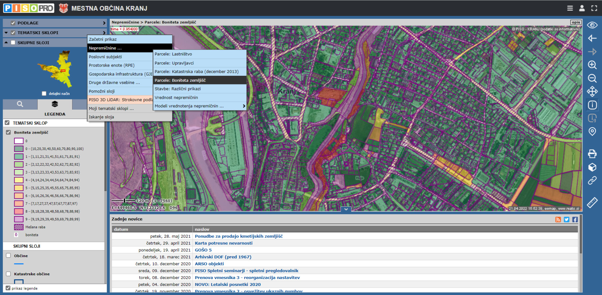Go back to previous map view
This screenshot has height=295, width=602.
coord(592,38)
